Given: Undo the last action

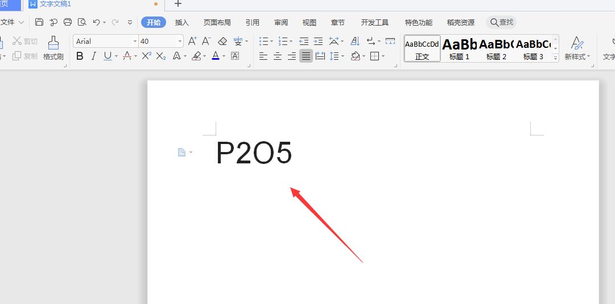Looking at the screenshot, I should (x=97, y=22).
